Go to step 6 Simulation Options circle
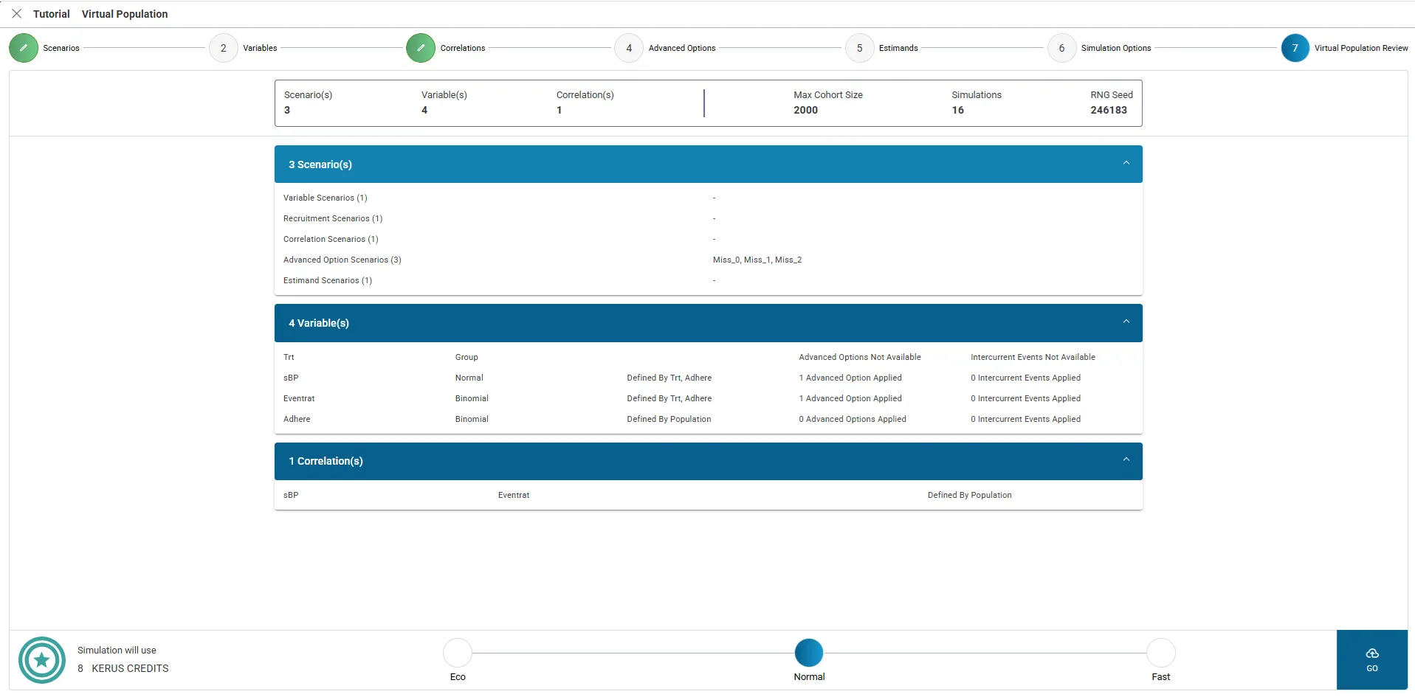 (x=1061, y=48)
